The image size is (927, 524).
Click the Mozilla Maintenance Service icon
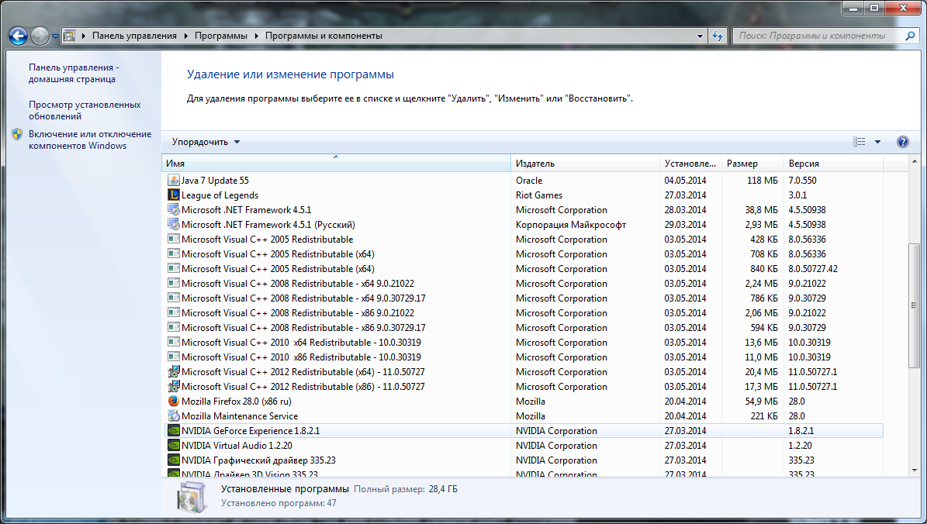(173, 416)
